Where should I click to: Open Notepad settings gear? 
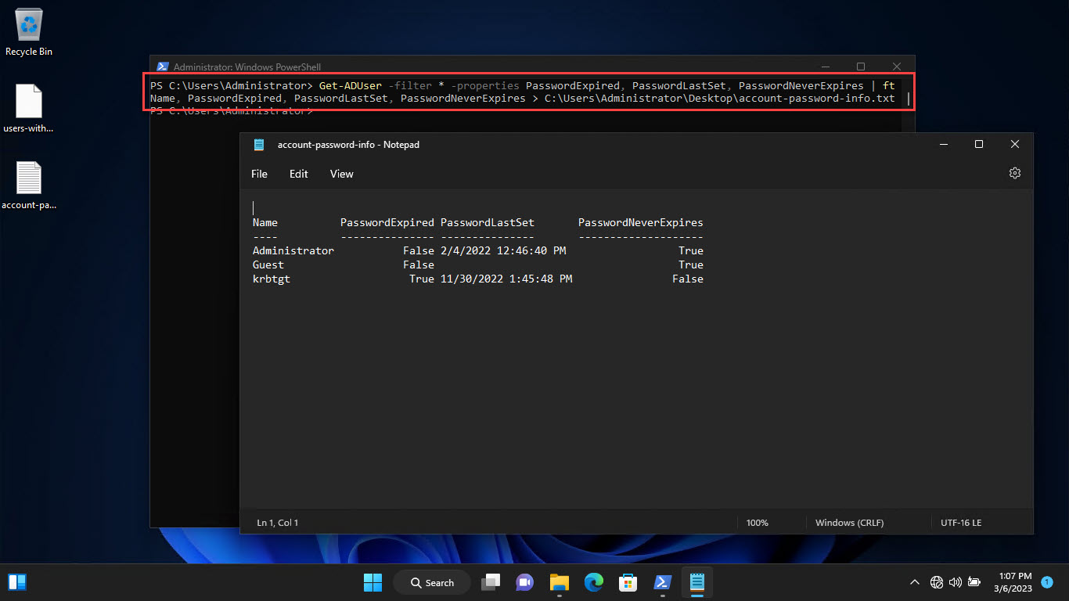click(1015, 173)
